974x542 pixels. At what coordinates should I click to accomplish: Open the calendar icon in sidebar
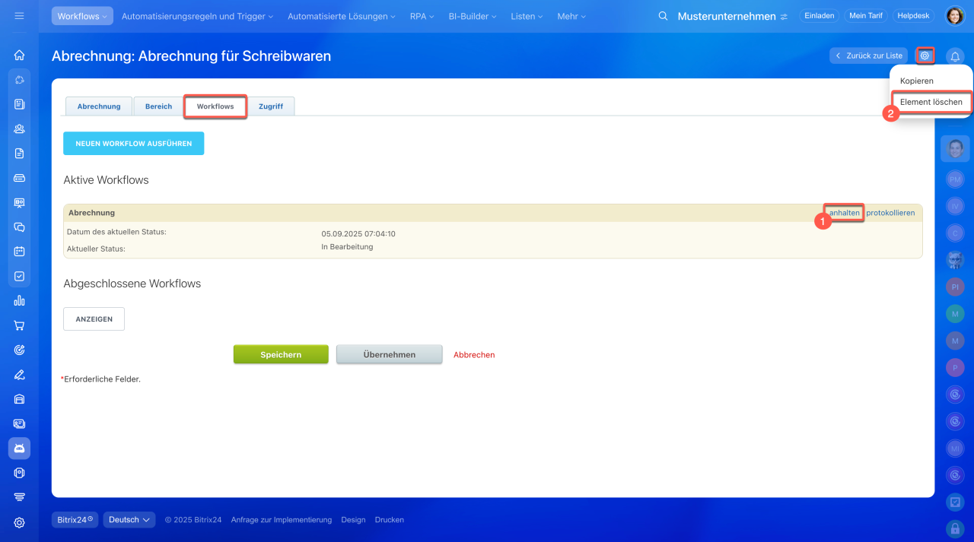click(x=19, y=252)
